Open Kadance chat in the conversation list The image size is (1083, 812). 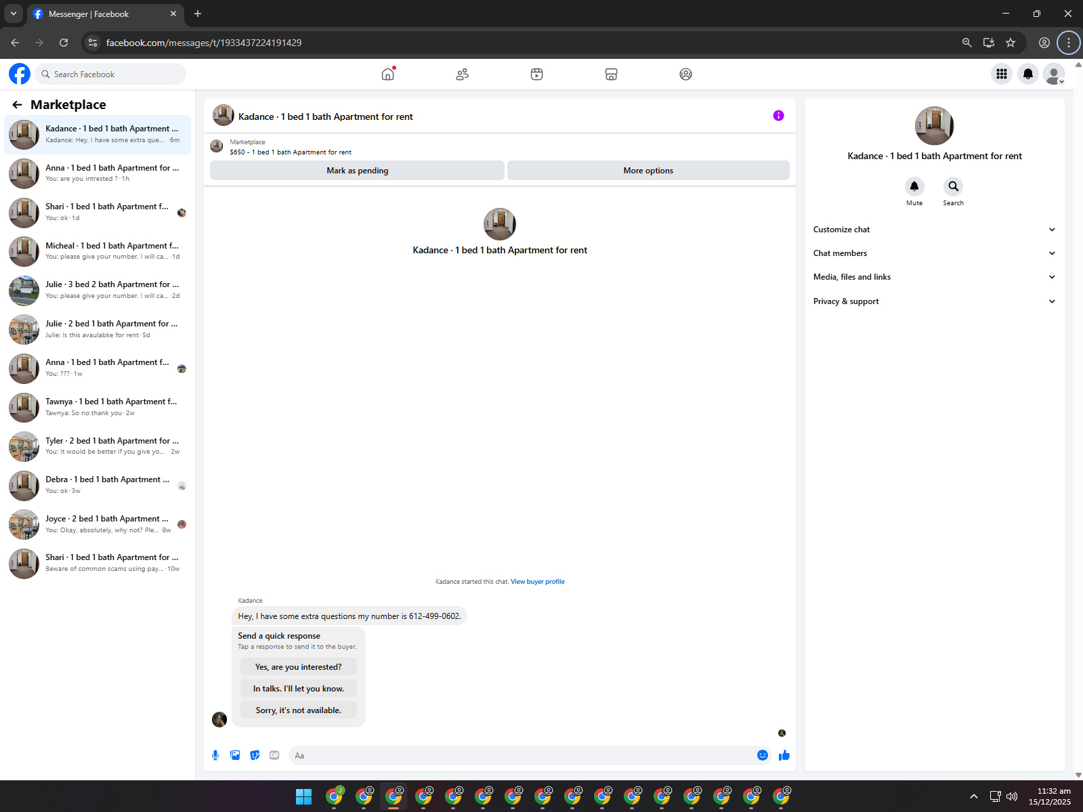(98, 134)
